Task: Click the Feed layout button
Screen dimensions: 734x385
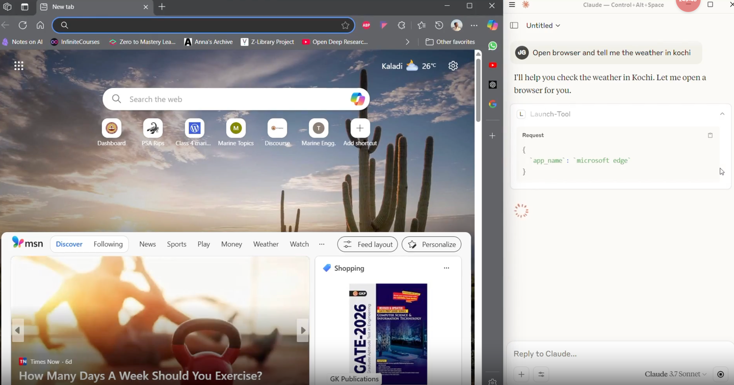Action: (x=368, y=244)
